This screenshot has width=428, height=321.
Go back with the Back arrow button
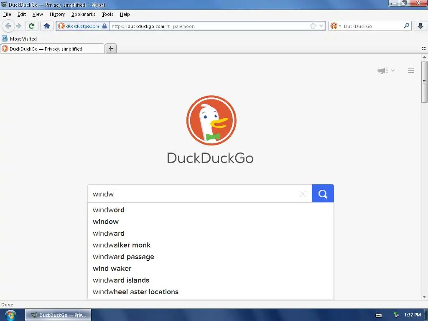click(8, 26)
